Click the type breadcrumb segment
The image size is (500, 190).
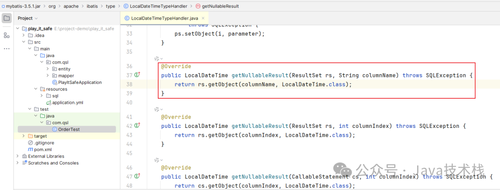(x=110, y=6)
